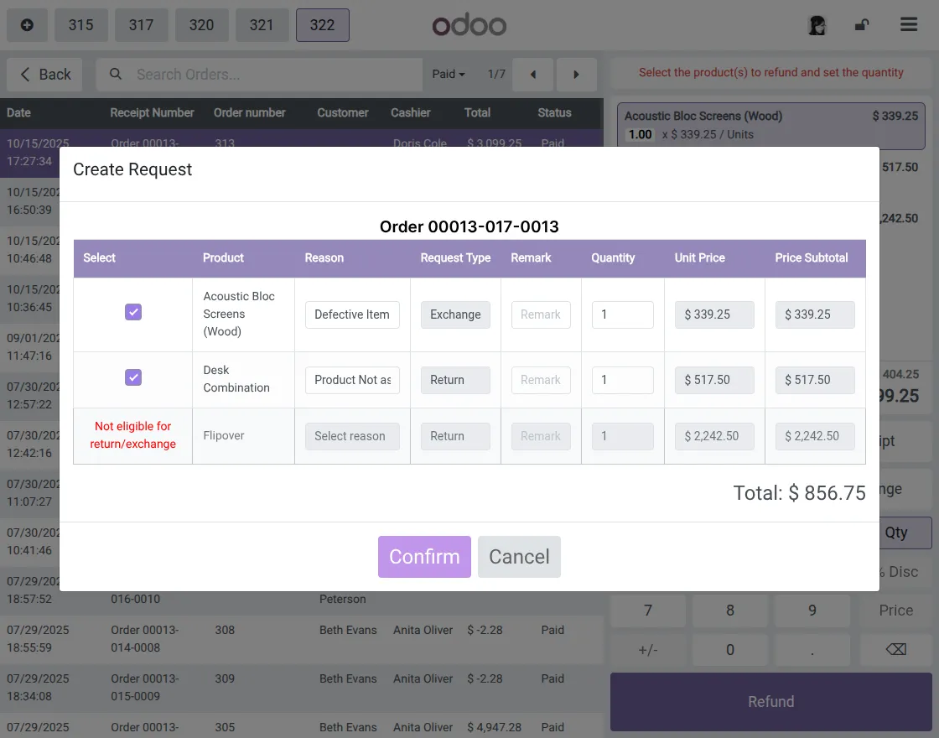
Task: Click quantity field for Acoustic Bloc Screens
Action: (x=622, y=314)
